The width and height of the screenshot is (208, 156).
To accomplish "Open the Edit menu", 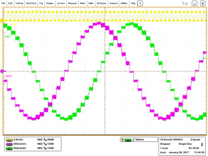I will tap(10, 3).
